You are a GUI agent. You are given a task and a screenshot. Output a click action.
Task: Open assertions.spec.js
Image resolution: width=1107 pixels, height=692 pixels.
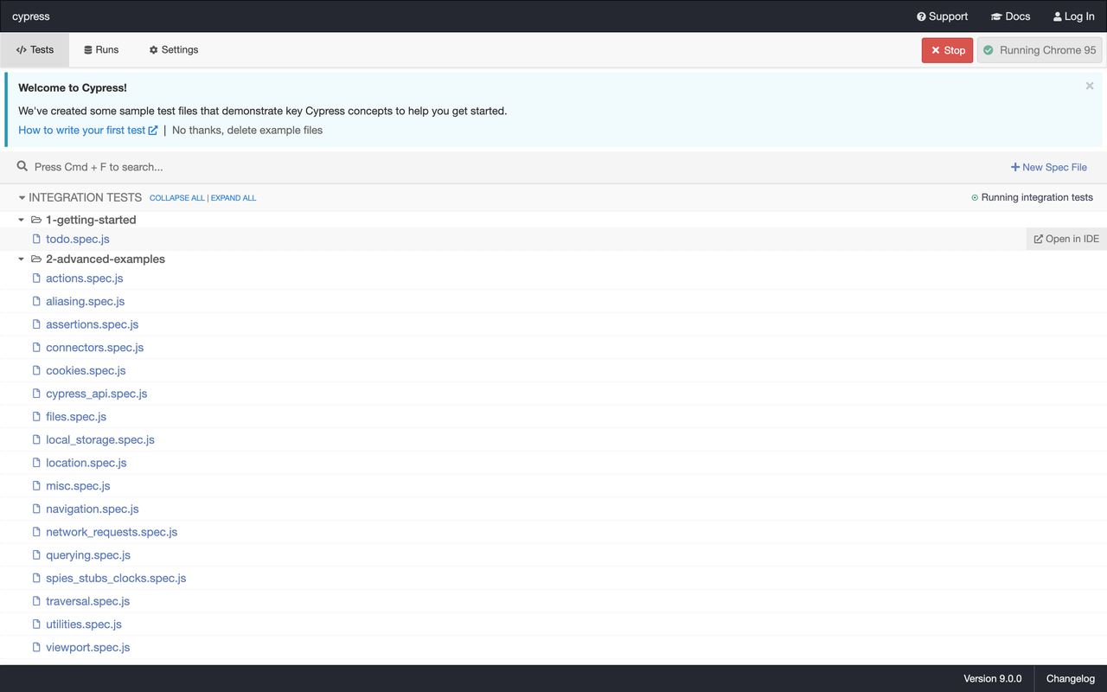[x=93, y=324]
